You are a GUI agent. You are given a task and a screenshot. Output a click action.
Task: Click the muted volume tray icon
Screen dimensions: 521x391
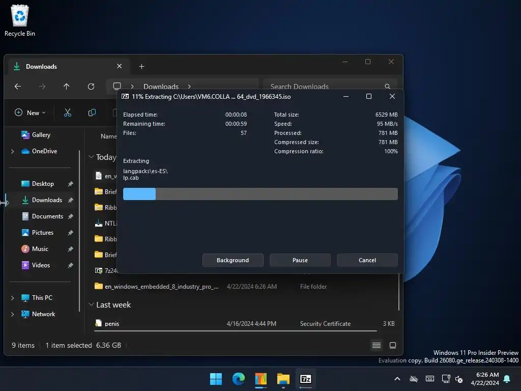(x=459, y=379)
